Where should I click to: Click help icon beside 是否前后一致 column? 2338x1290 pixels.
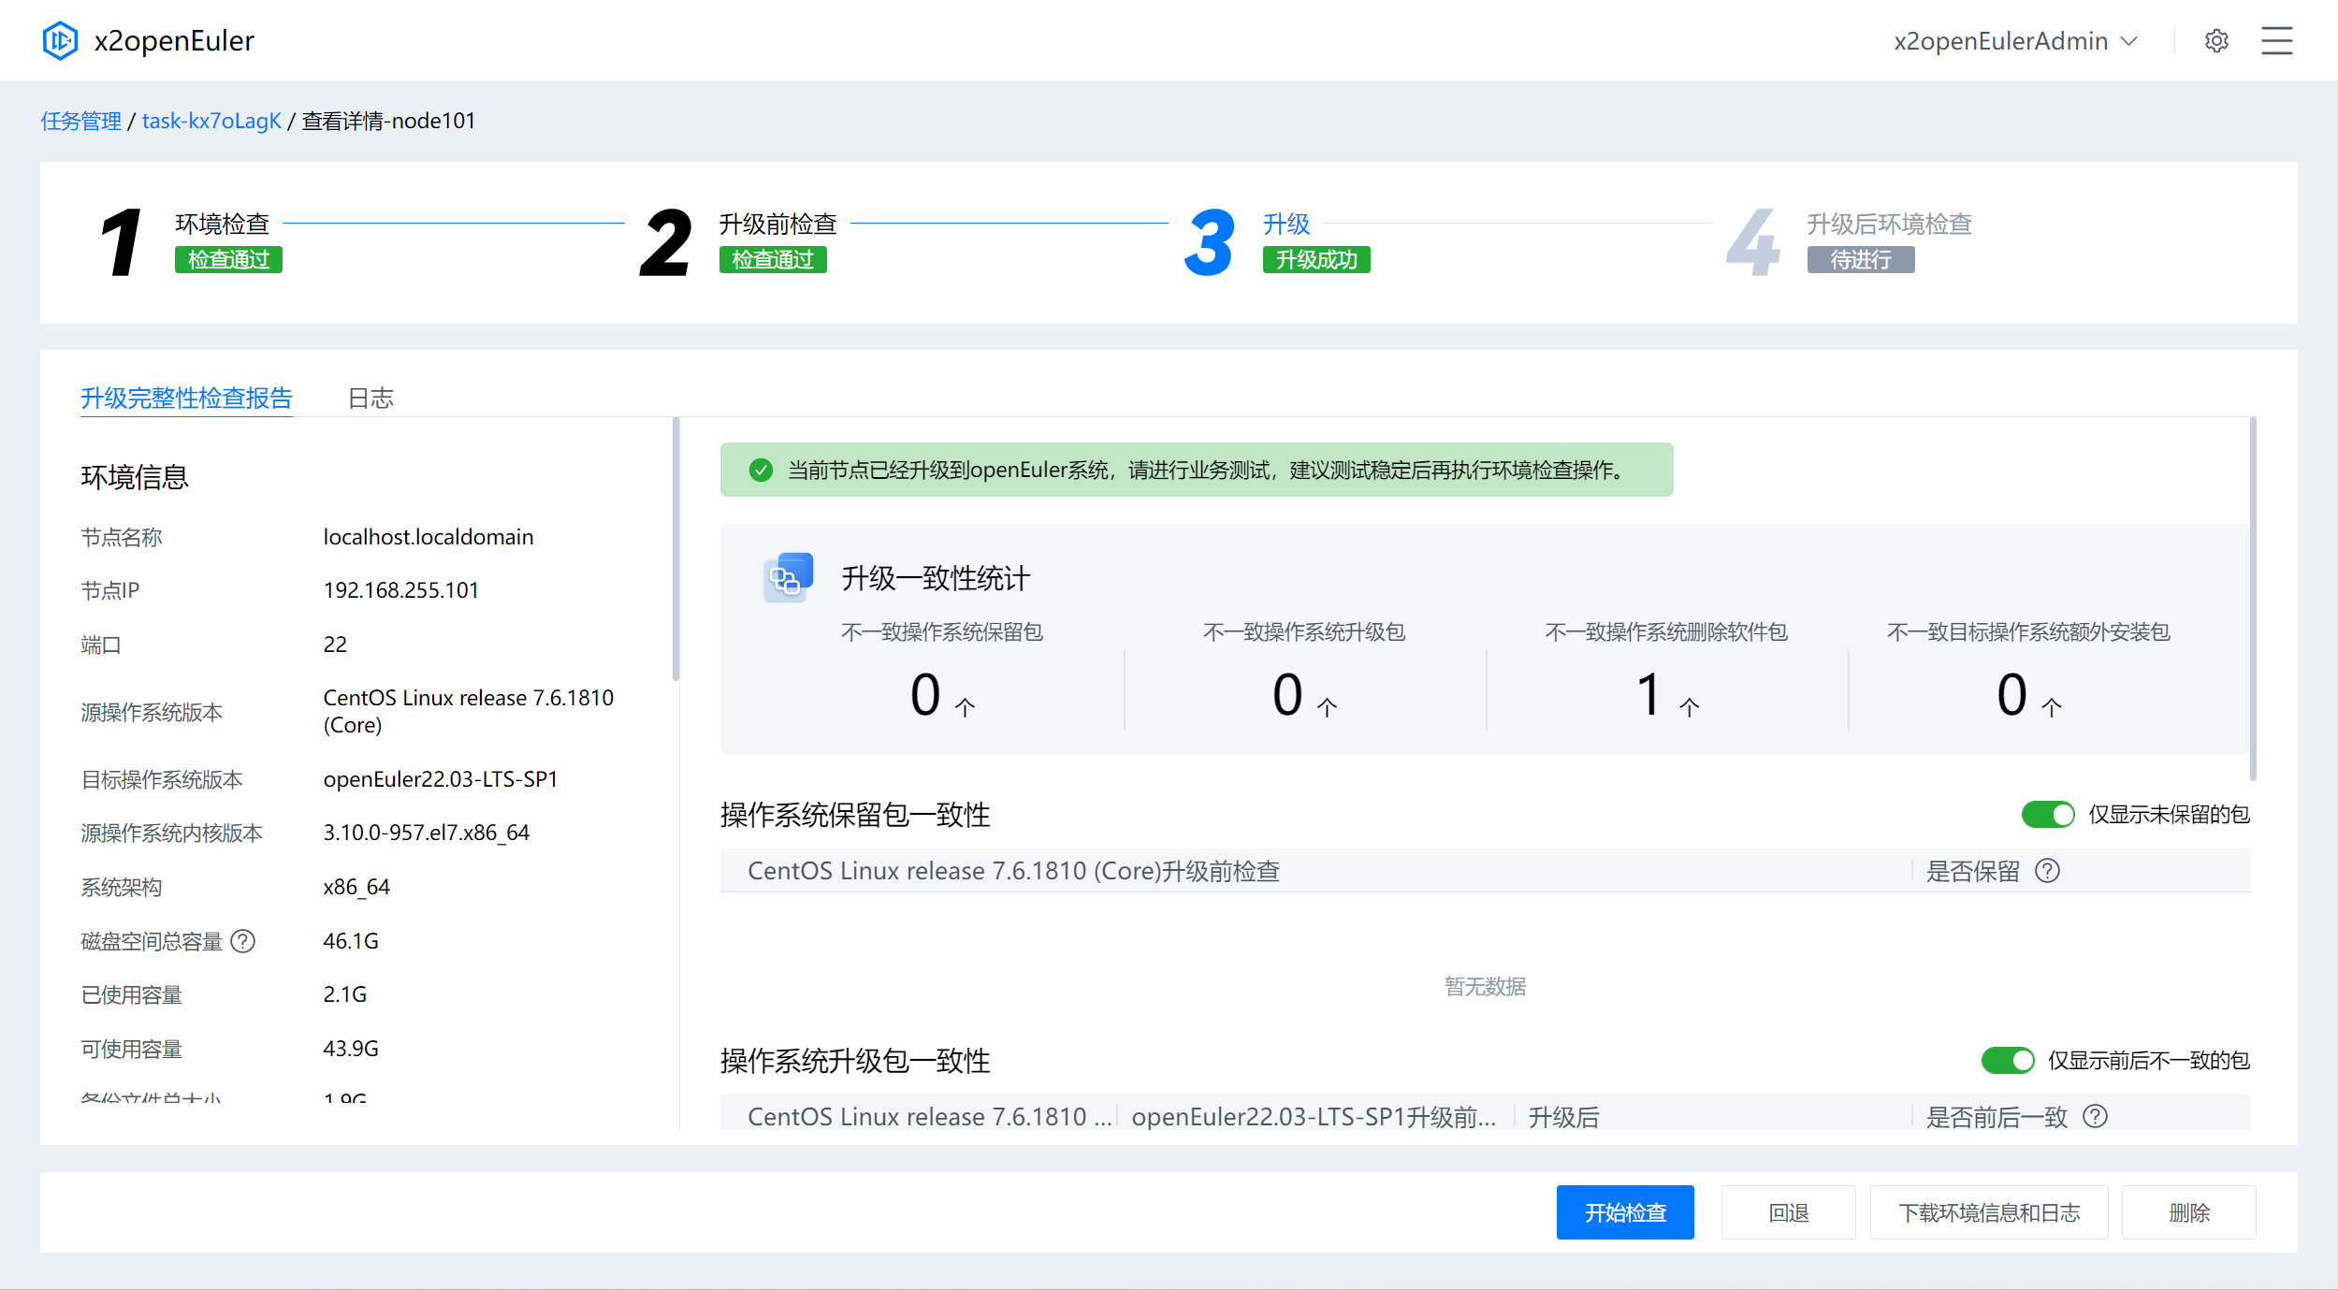[x=2096, y=1116]
